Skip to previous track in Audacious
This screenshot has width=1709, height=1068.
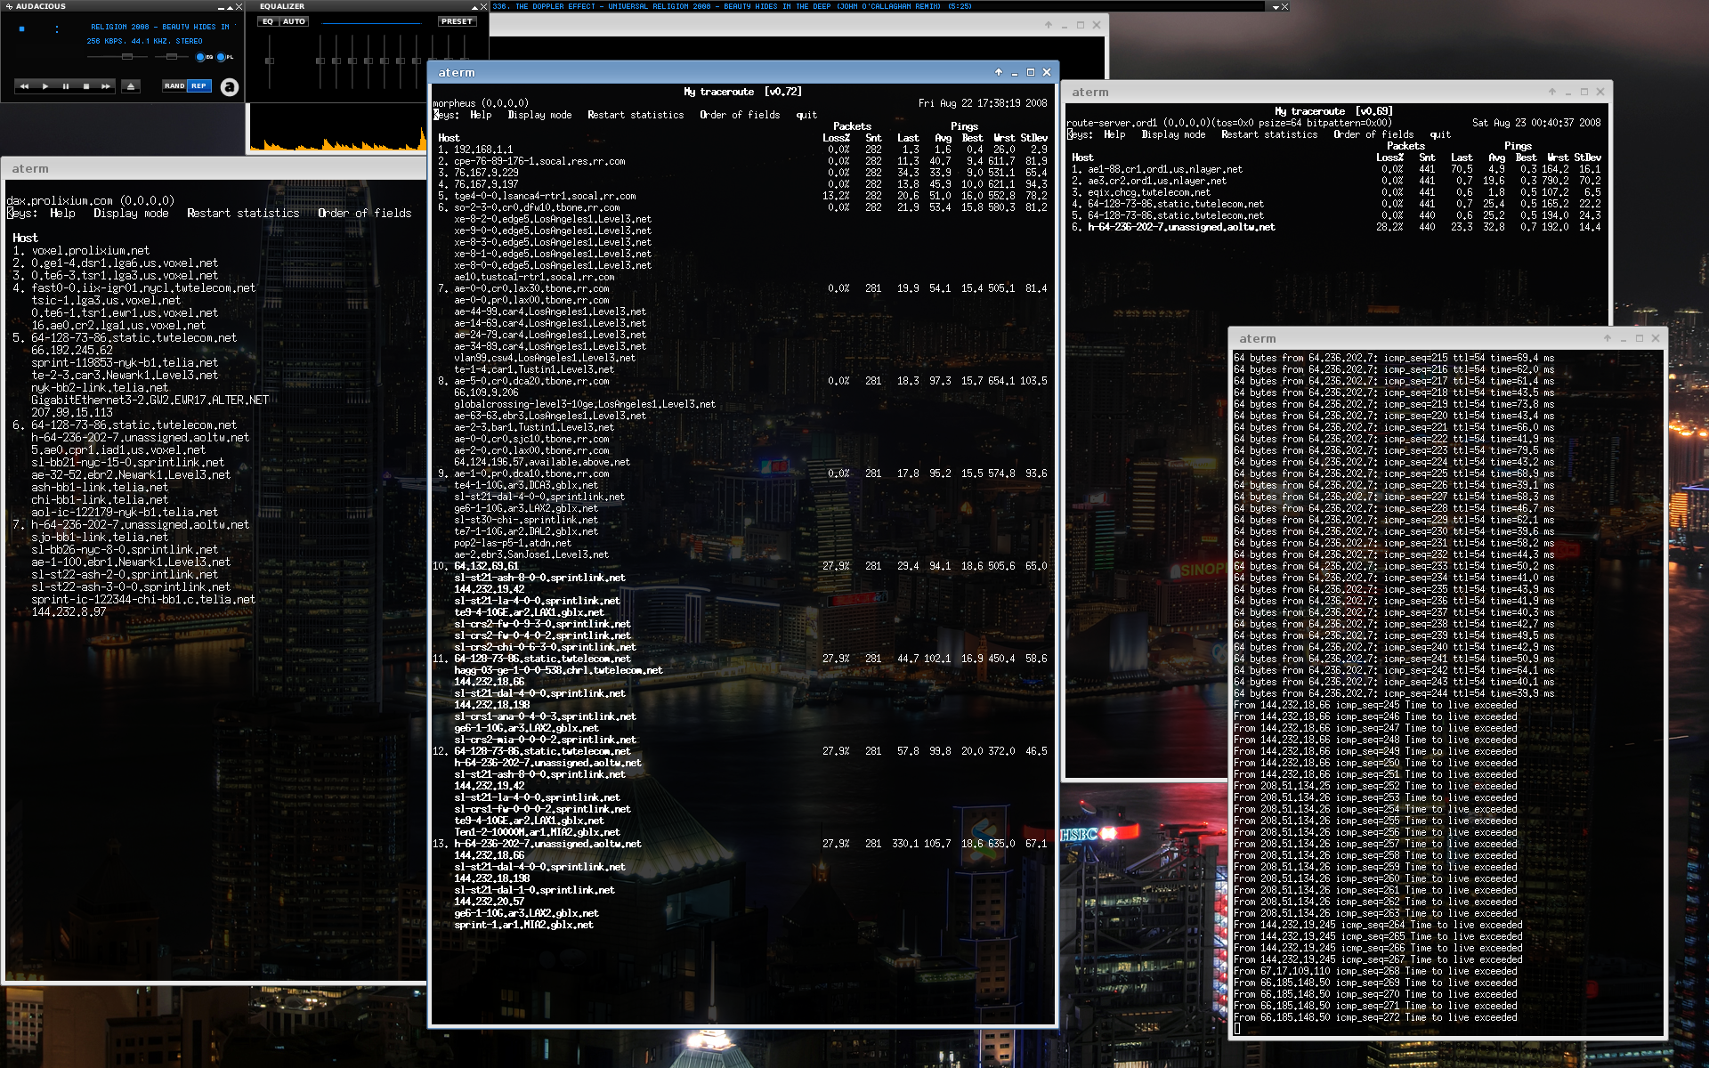pos(24,86)
